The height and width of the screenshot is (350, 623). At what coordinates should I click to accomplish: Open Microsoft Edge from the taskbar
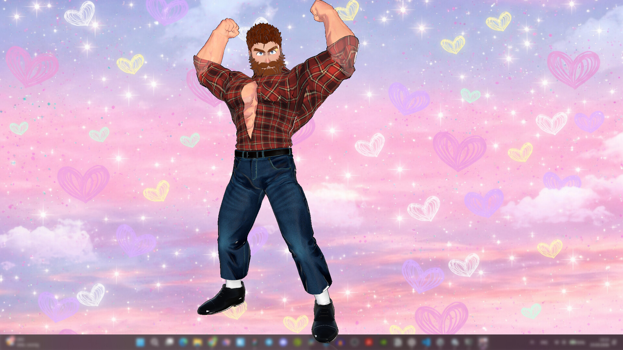tap(183, 342)
